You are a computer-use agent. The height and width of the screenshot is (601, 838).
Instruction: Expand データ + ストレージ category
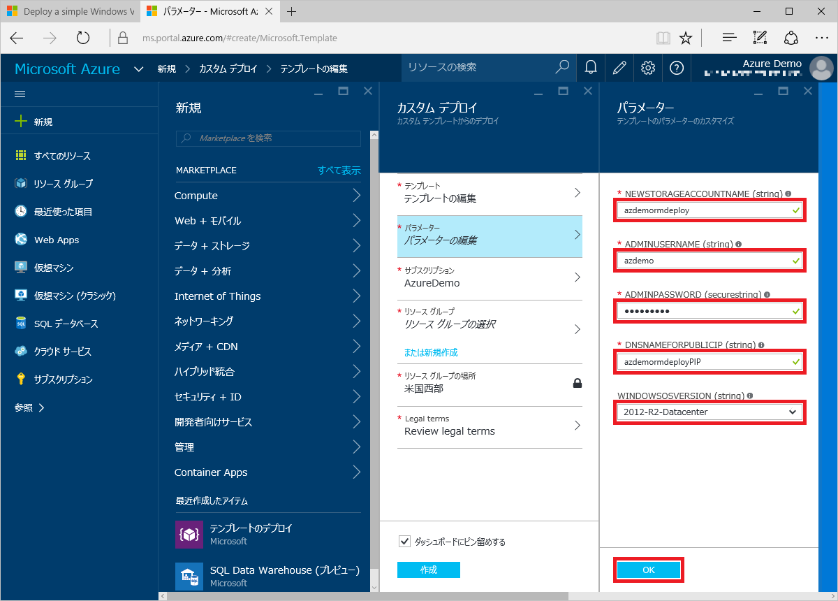pos(267,246)
